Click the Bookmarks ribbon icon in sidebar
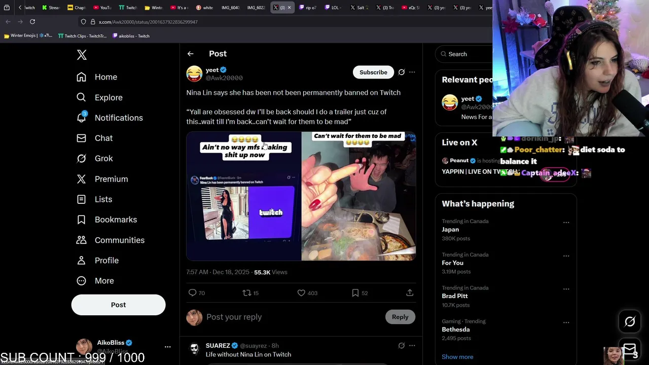Screen dimensions: 649x365 pos(81,220)
